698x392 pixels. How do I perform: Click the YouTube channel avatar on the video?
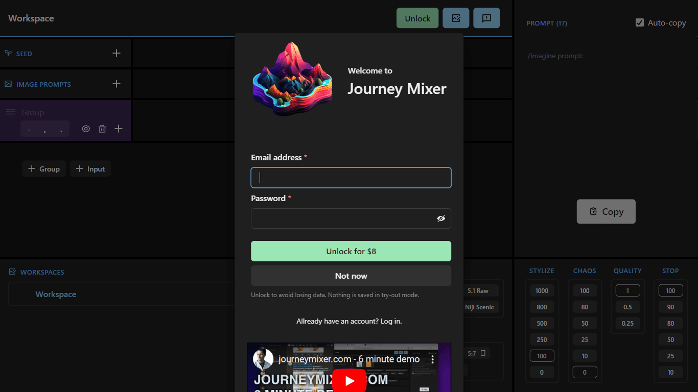pos(263,359)
